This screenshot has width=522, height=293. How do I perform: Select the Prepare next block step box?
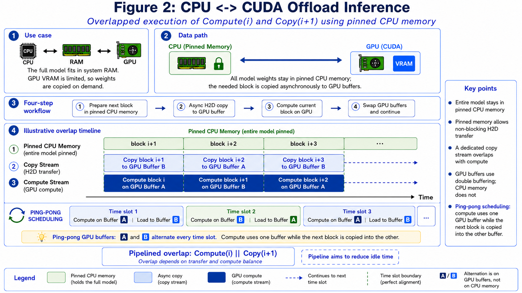[110, 108]
